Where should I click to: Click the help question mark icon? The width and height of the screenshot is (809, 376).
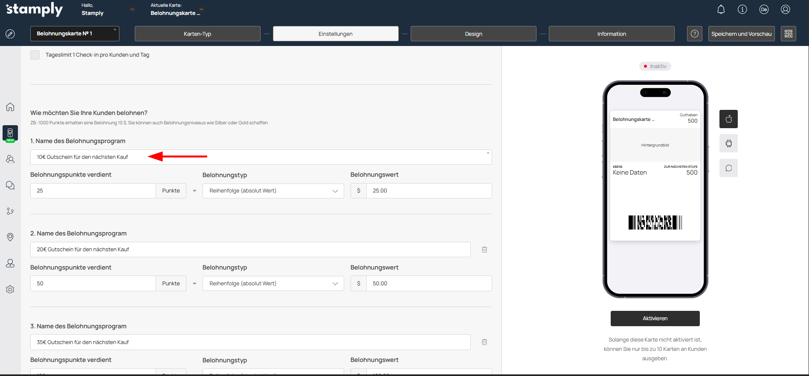coord(694,34)
